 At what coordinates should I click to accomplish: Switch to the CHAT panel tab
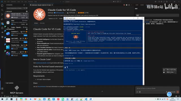point(137,5)
